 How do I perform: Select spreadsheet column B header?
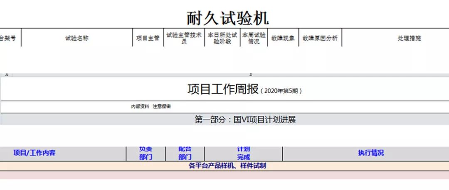click(x=251, y=75)
